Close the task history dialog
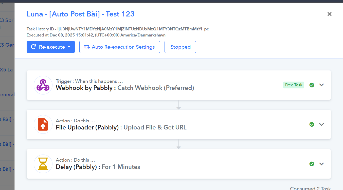Screen dimensions: 343x190 tap(329, 14)
